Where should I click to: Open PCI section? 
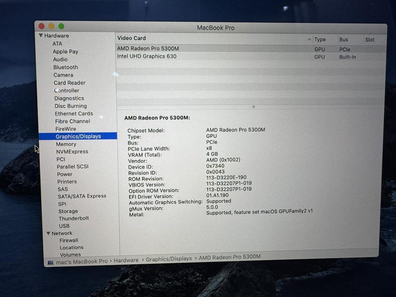(61, 159)
